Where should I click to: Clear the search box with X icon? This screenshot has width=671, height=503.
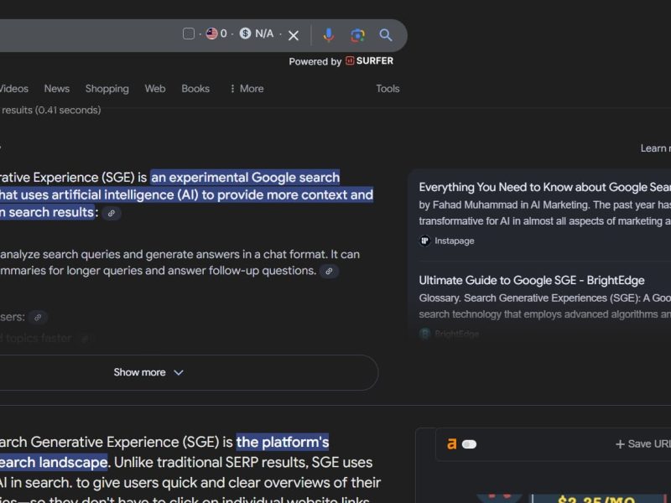click(293, 35)
